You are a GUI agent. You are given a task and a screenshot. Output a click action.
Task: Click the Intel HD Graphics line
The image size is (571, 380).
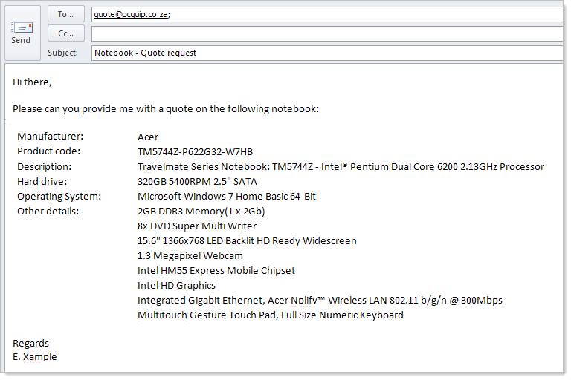176,285
